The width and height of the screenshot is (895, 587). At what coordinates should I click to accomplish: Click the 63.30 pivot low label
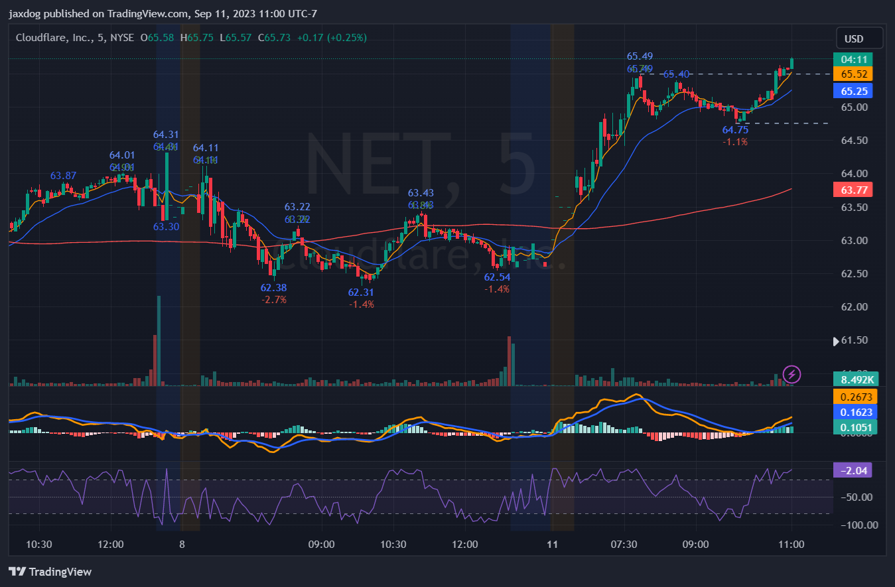(166, 227)
